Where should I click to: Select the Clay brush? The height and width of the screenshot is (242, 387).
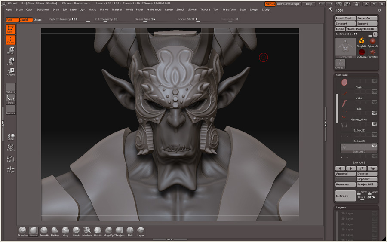[65, 232]
